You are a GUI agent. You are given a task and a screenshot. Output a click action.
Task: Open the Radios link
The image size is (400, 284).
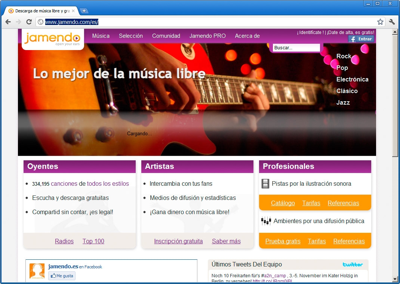[64, 241]
